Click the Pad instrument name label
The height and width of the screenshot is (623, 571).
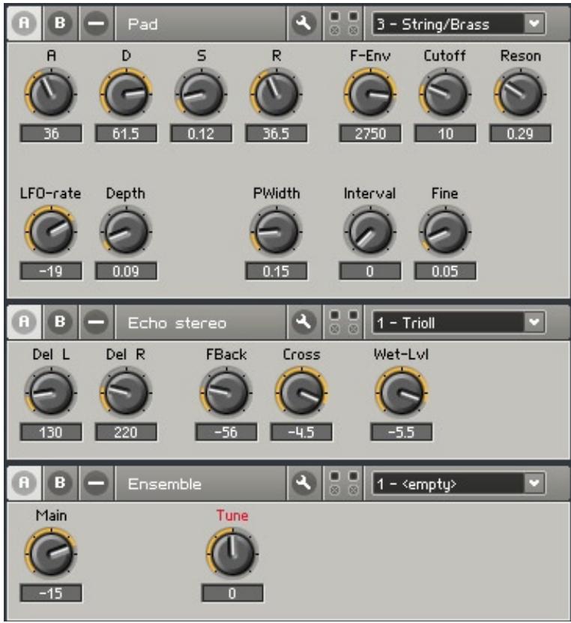pyautogui.click(x=142, y=24)
